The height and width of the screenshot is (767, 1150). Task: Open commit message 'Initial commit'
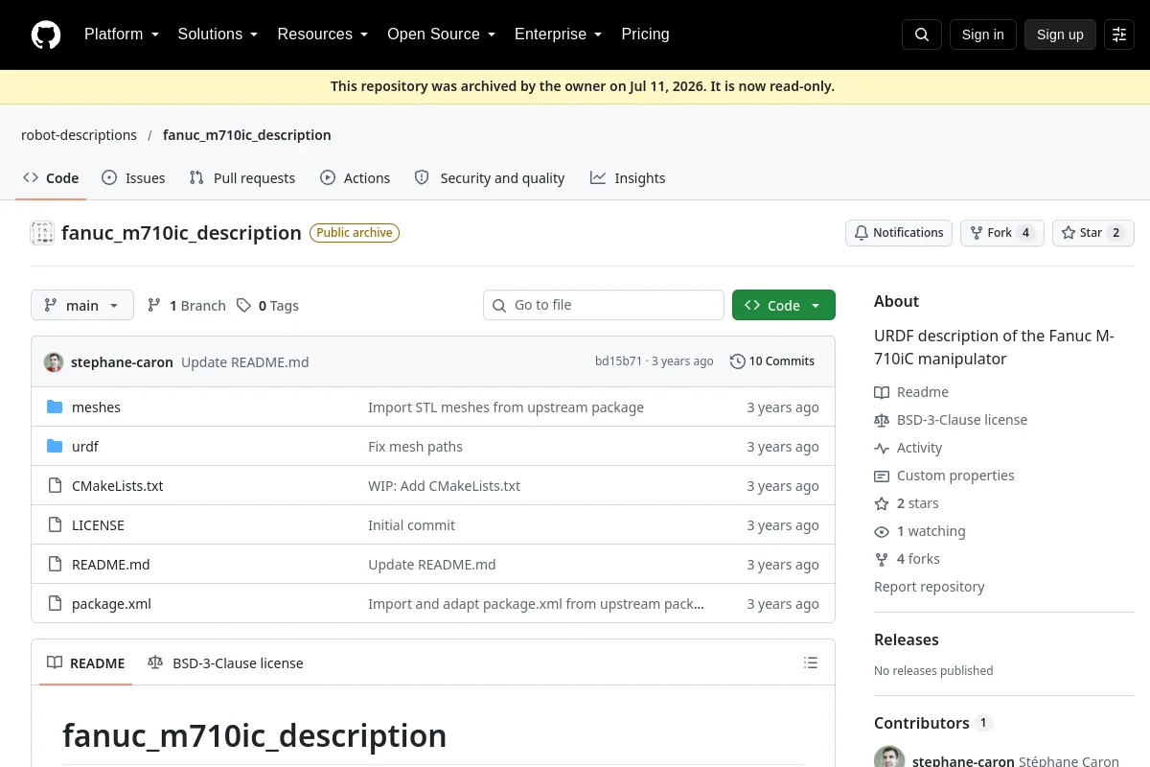point(411,525)
